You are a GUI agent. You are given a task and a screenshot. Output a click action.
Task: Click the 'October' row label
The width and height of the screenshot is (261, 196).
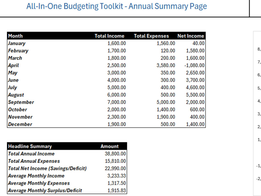coord(17,109)
